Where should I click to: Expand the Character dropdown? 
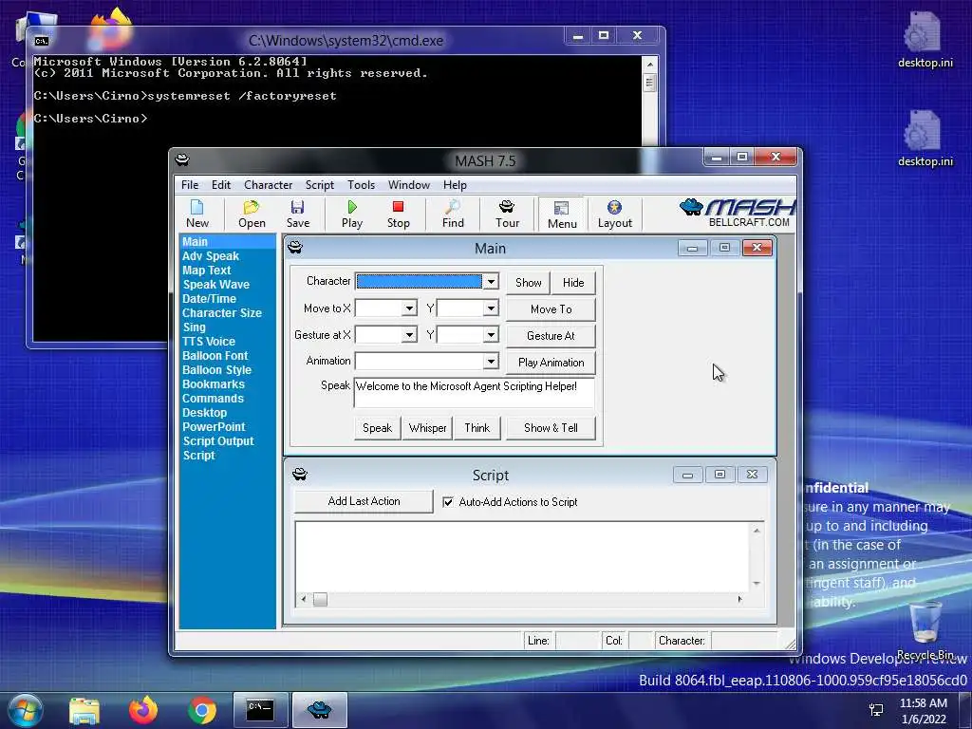pyautogui.click(x=491, y=281)
